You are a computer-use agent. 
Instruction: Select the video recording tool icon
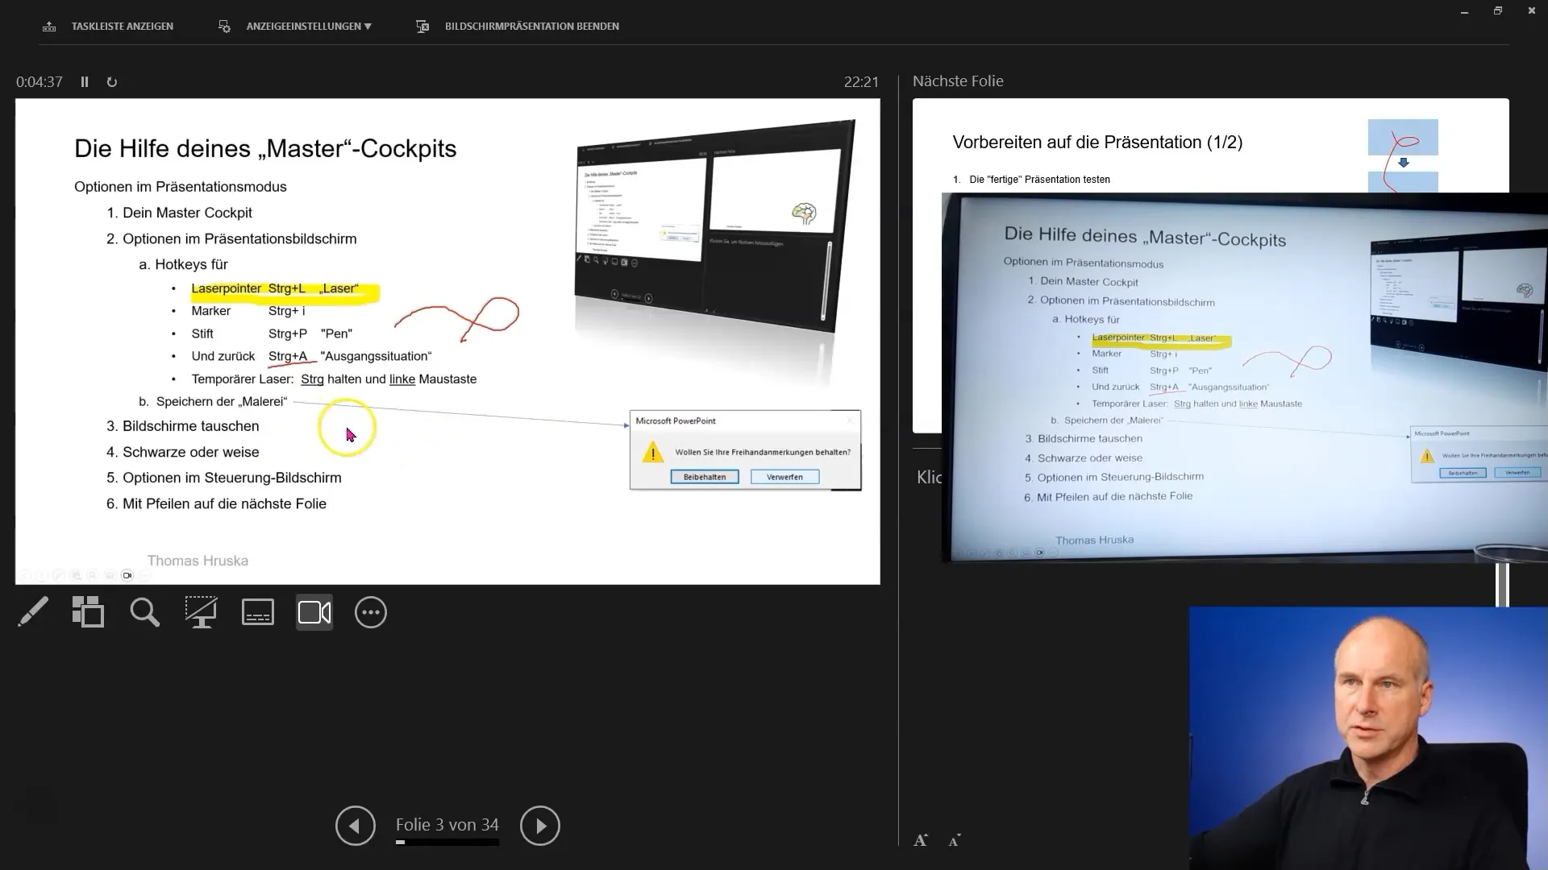pos(314,612)
